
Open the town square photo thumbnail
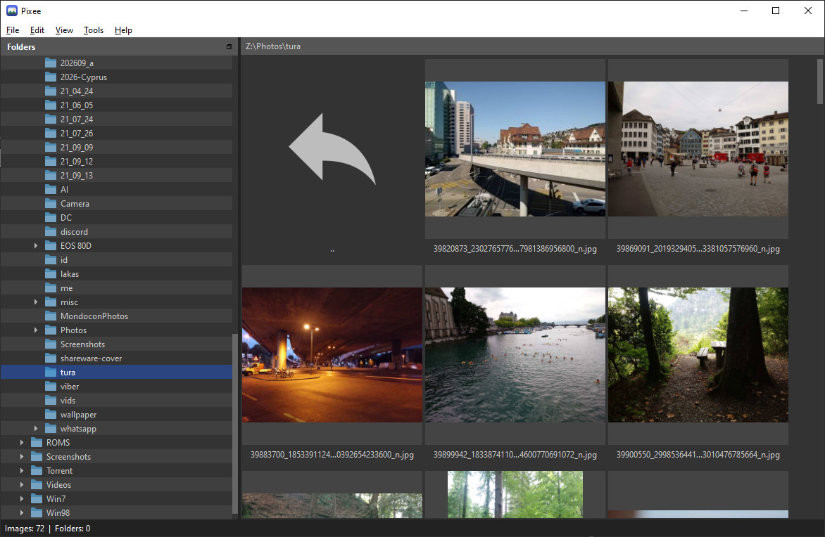coord(698,149)
